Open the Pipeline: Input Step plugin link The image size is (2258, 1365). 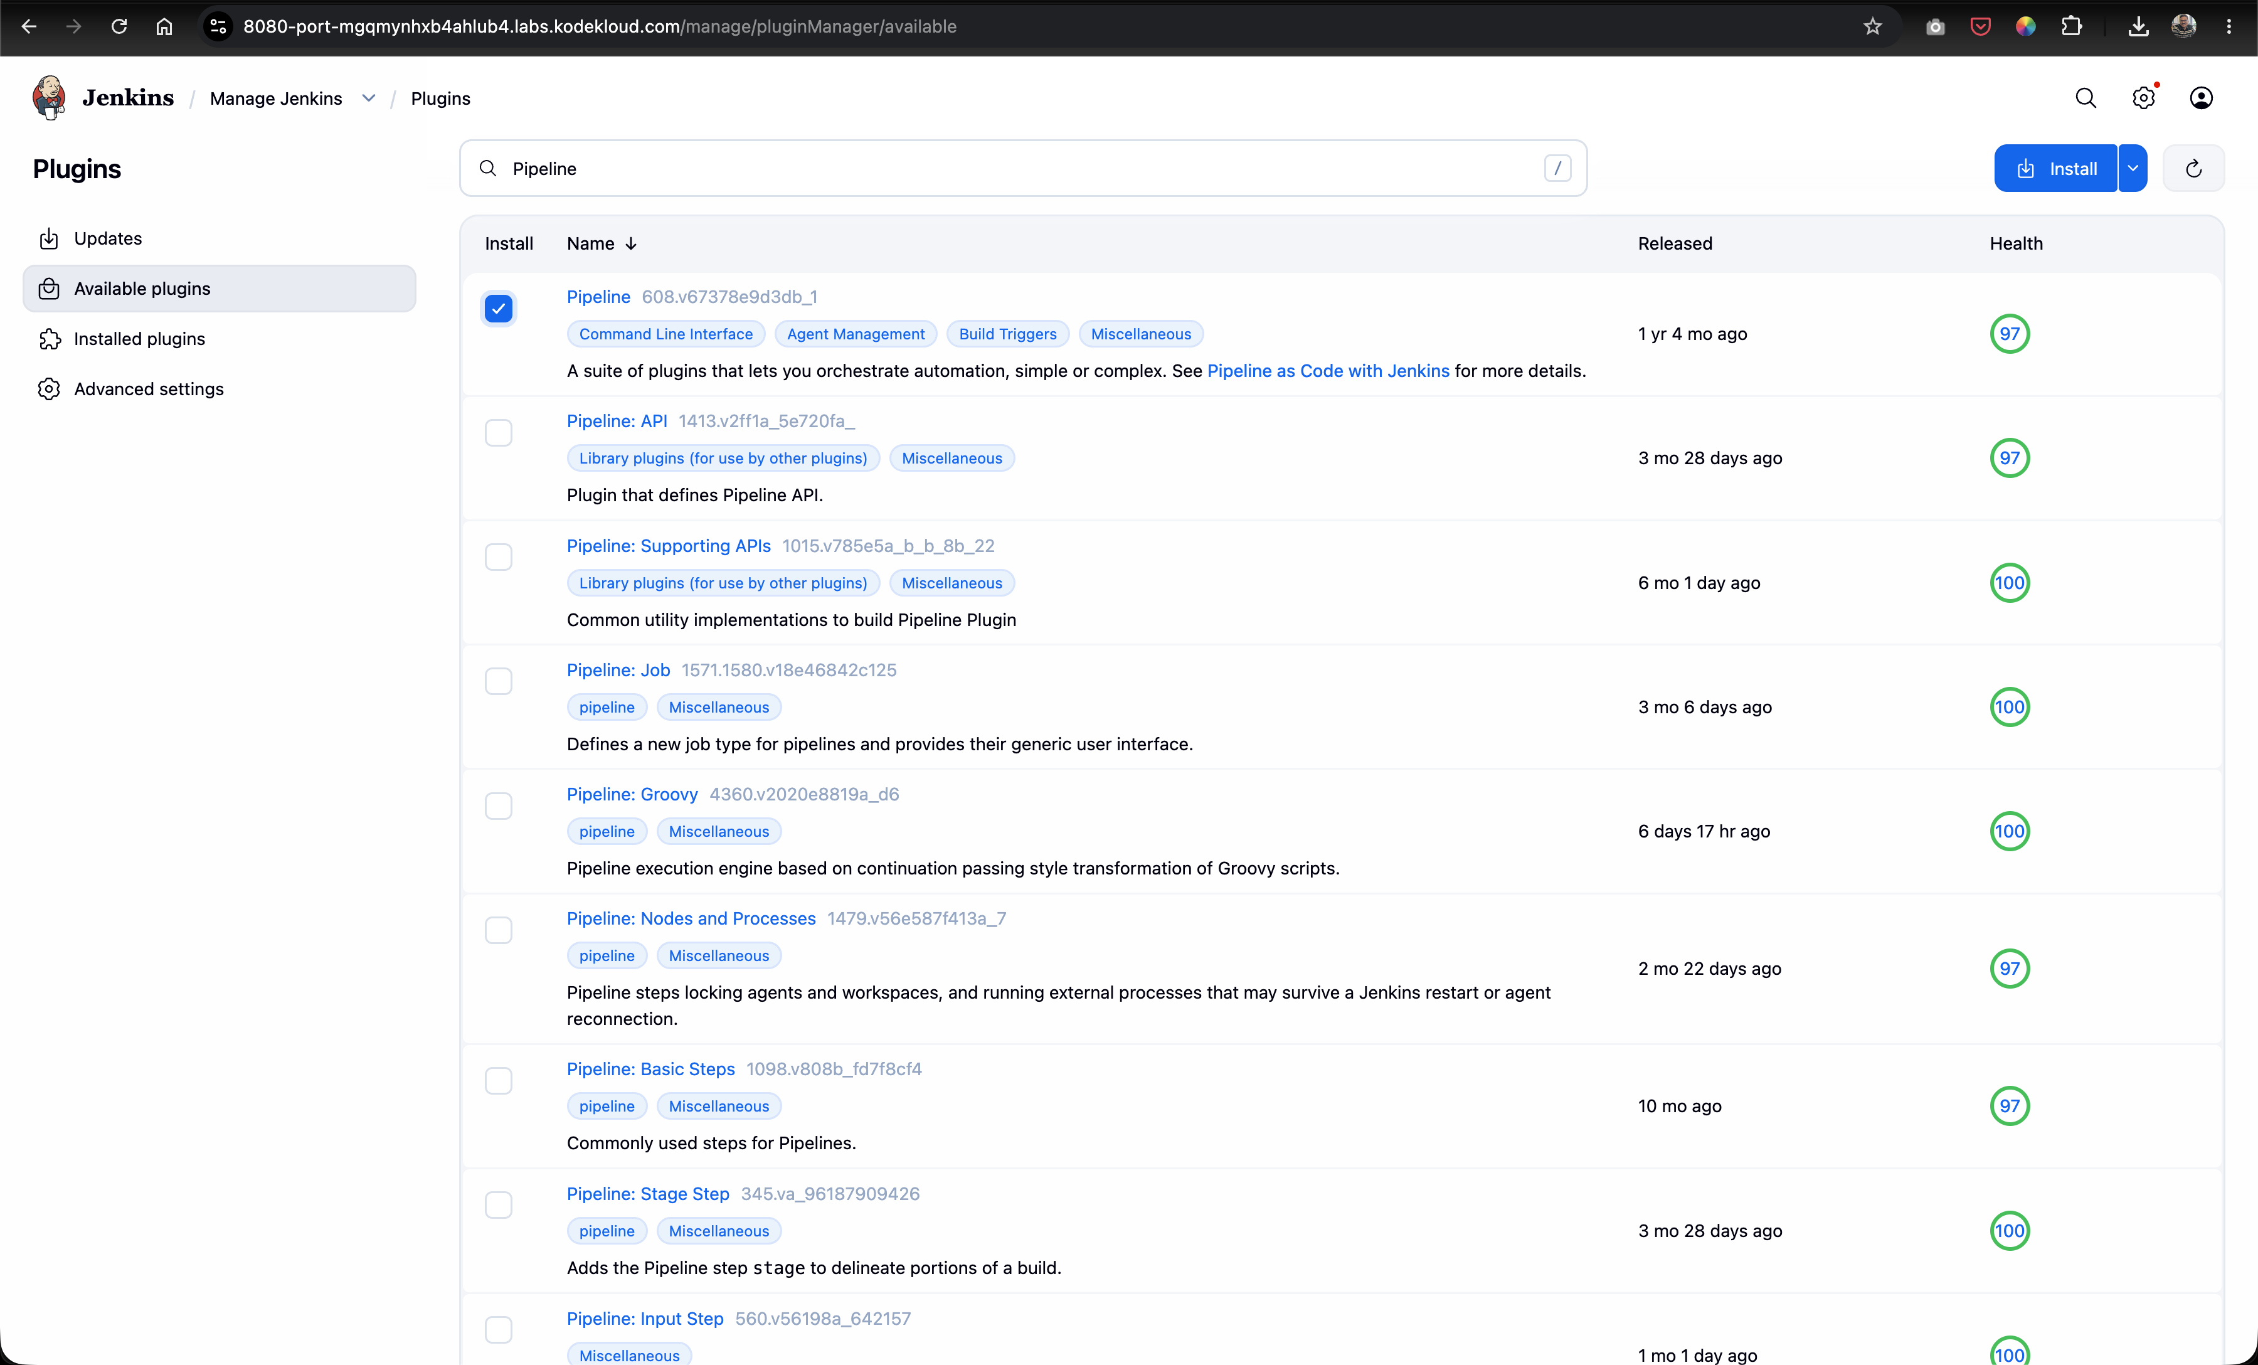coord(645,1318)
